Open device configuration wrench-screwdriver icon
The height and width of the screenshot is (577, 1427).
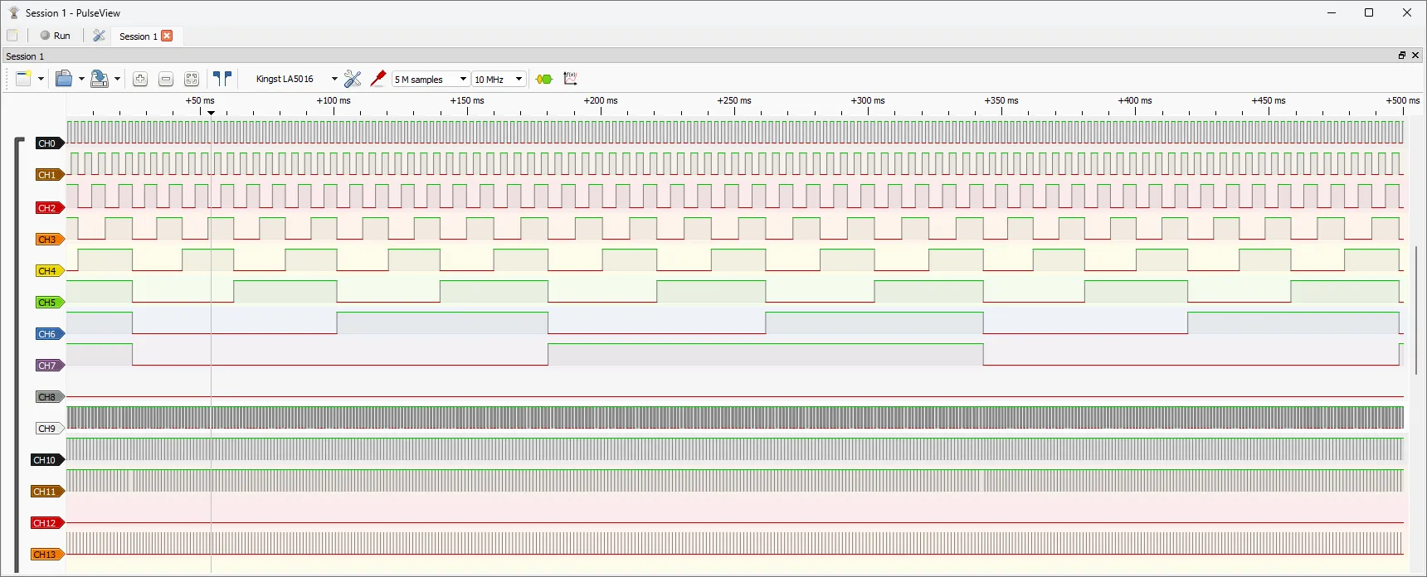tap(353, 79)
